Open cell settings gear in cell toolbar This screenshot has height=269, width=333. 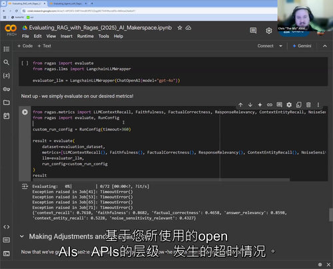(289, 105)
